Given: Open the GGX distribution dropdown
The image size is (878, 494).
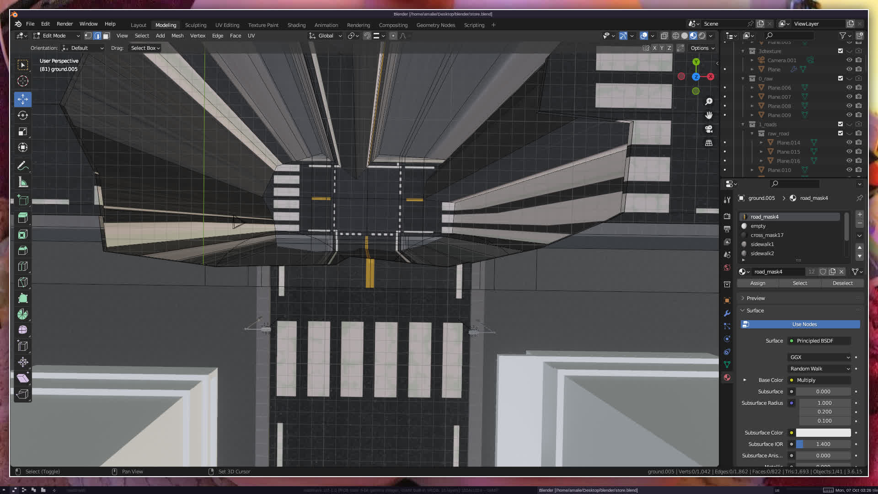Looking at the screenshot, I should pos(819,357).
